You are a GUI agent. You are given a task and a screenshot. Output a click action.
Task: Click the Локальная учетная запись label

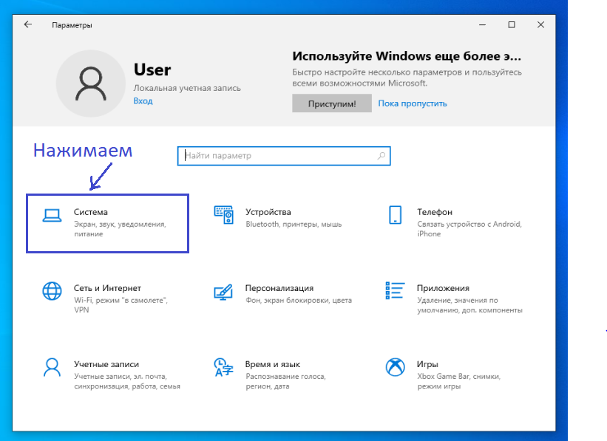[187, 88]
